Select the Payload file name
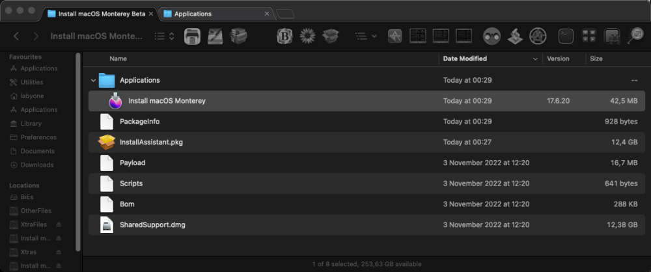Image resolution: width=651 pixels, height=272 pixels. click(x=132, y=163)
